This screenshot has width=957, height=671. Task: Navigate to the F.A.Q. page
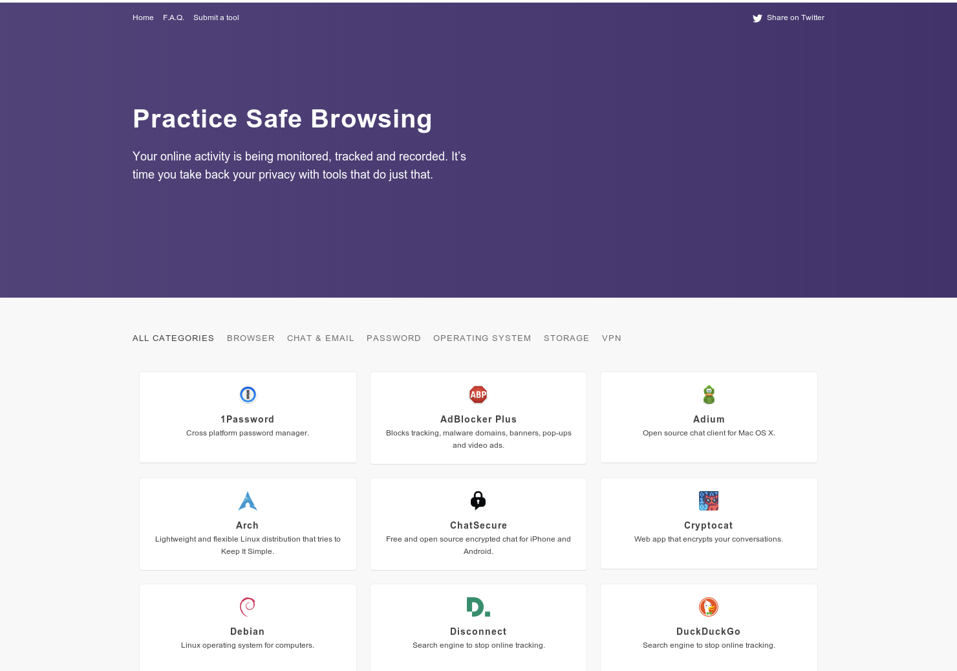coord(173,17)
